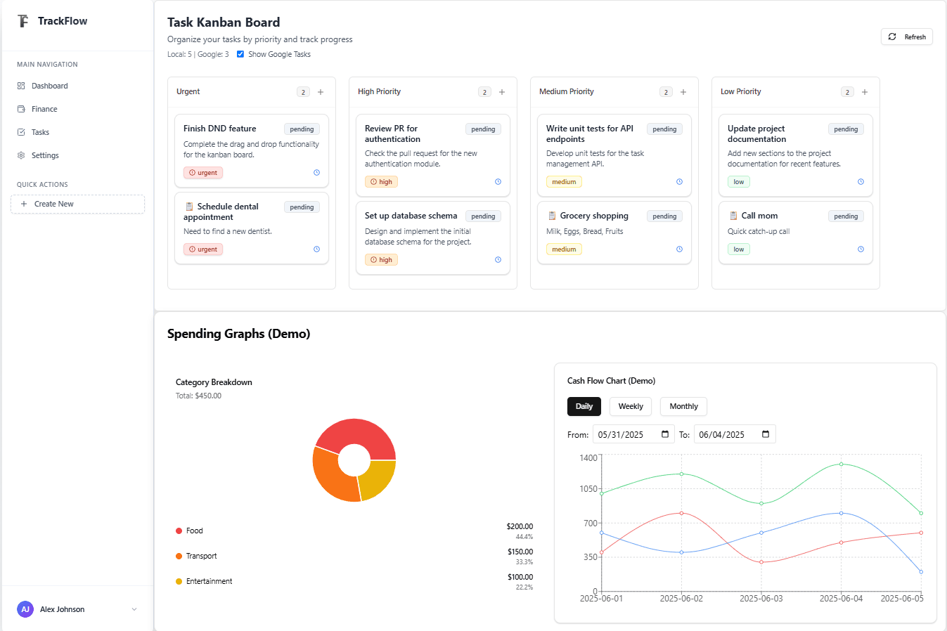Expand the Alex Johnson user menu chevron
The height and width of the screenshot is (631, 947).
pyautogui.click(x=134, y=609)
